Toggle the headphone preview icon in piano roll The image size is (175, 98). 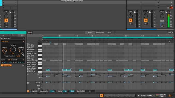tap(39, 42)
